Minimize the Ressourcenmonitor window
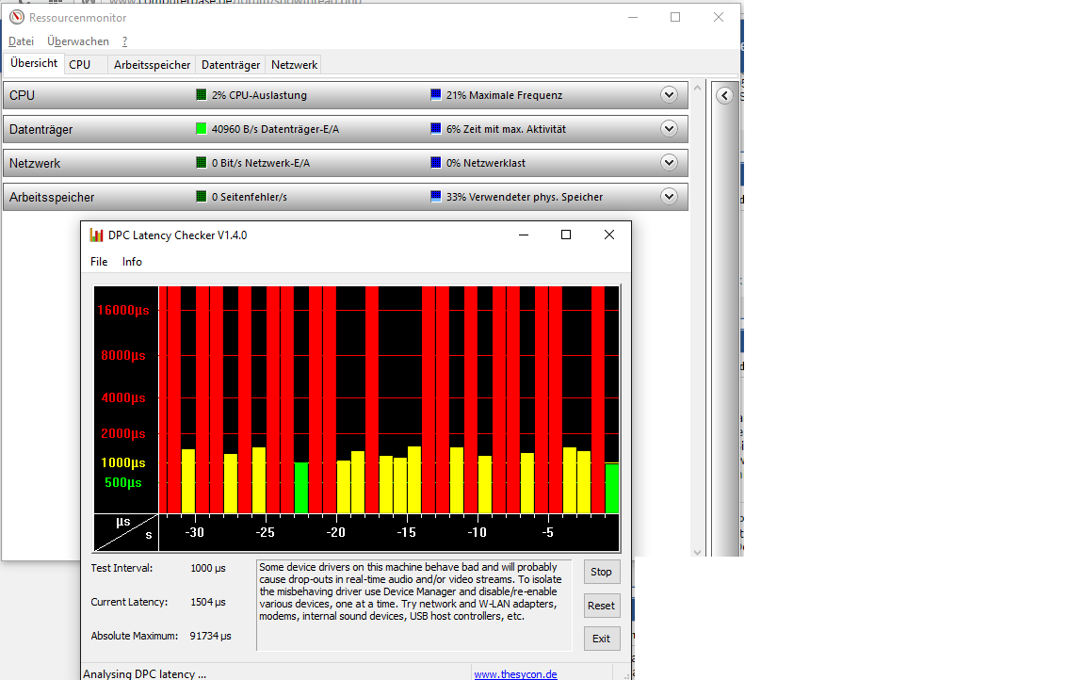Viewport: 1085px width, 680px height. pos(633,17)
